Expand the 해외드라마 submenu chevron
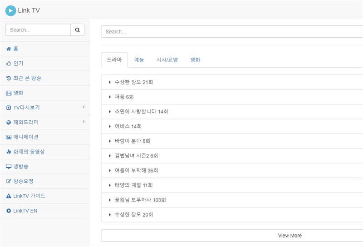363x247 pixels. pyautogui.click(x=83, y=122)
